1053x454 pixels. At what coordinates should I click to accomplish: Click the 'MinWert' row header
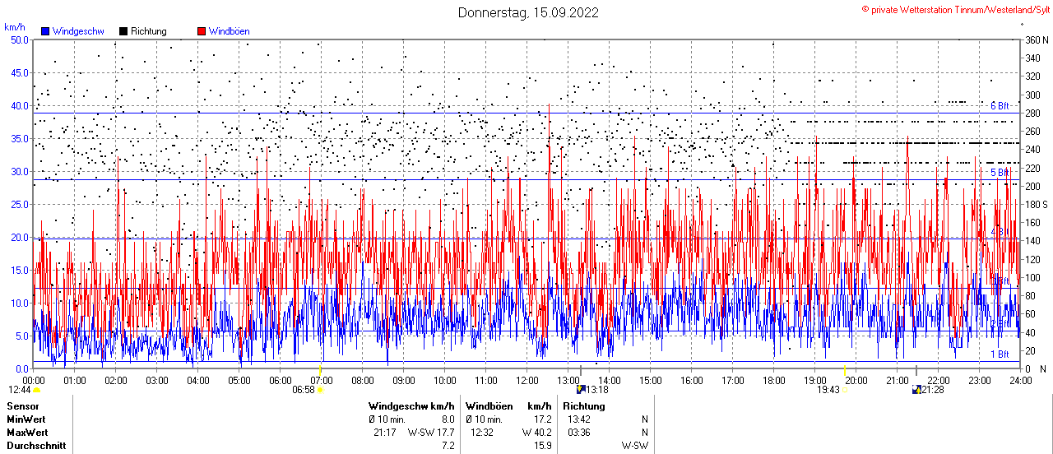(26, 419)
